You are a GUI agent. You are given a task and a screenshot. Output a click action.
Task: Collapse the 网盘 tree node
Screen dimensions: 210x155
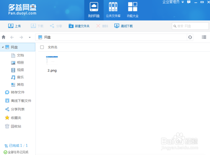pyautogui.click(x=3, y=47)
